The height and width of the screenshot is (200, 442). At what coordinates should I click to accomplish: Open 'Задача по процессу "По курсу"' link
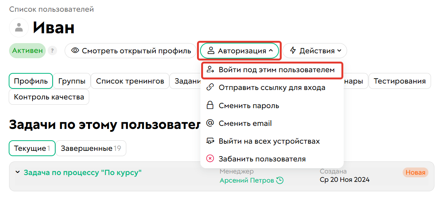click(x=82, y=172)
